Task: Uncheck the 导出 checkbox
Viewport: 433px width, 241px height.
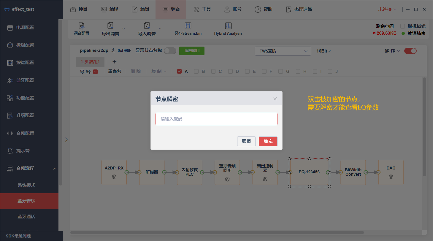Action: [x=96, y=72]
